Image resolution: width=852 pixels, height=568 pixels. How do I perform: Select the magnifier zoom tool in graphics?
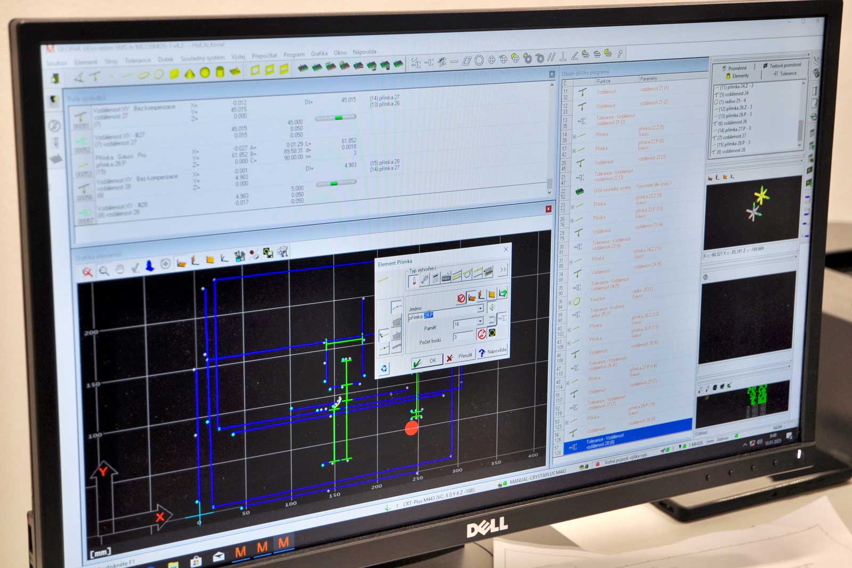(x=104, y=271)
